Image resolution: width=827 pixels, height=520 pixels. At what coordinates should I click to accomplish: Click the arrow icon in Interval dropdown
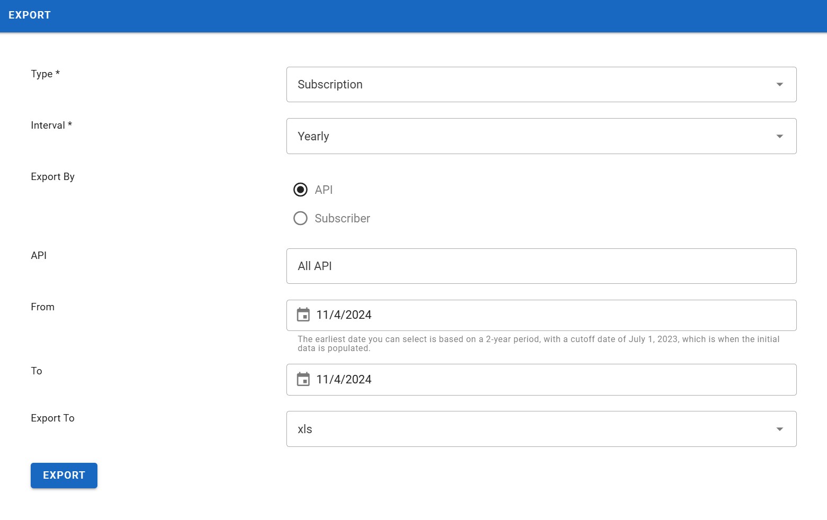(x=779, y=137)
